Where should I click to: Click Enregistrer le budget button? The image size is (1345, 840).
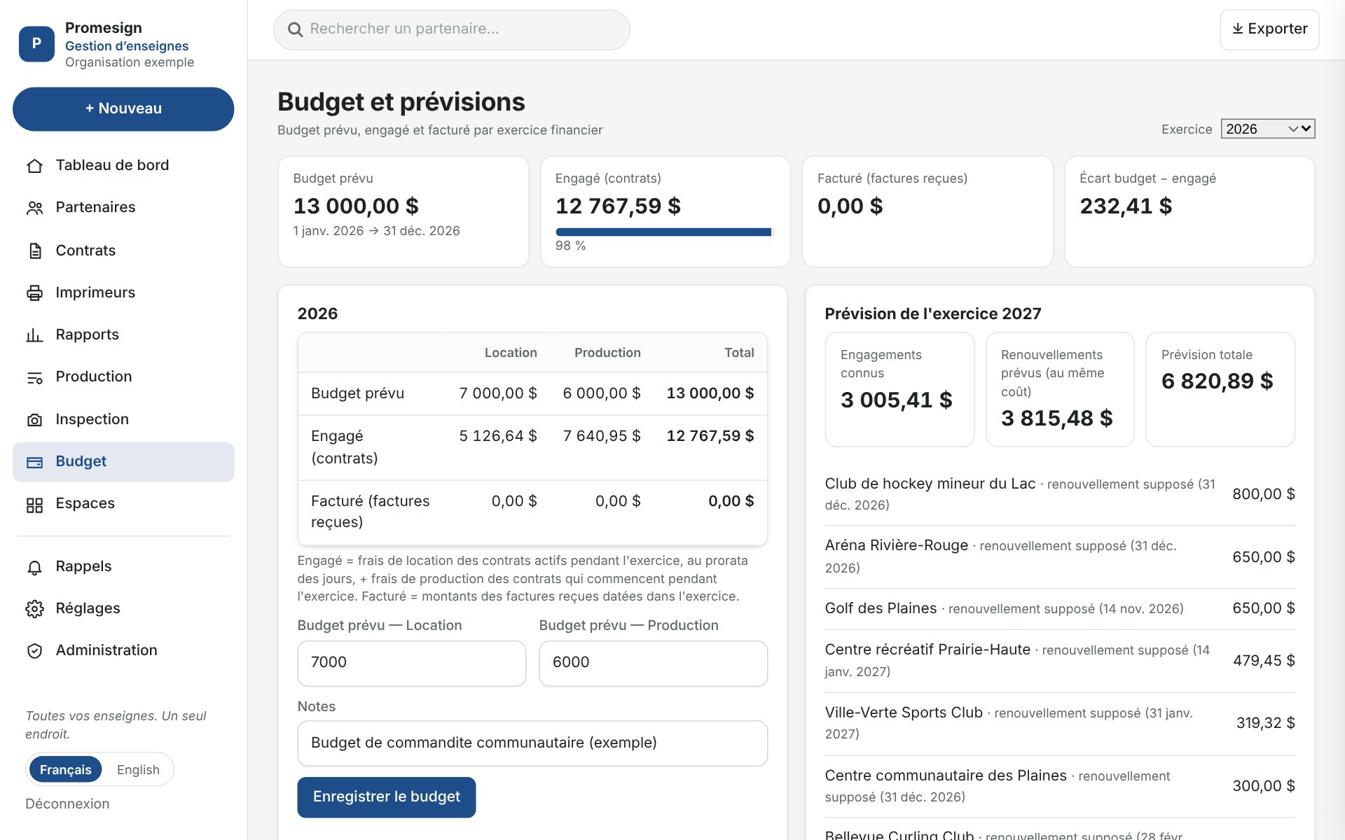coord(387,797)
